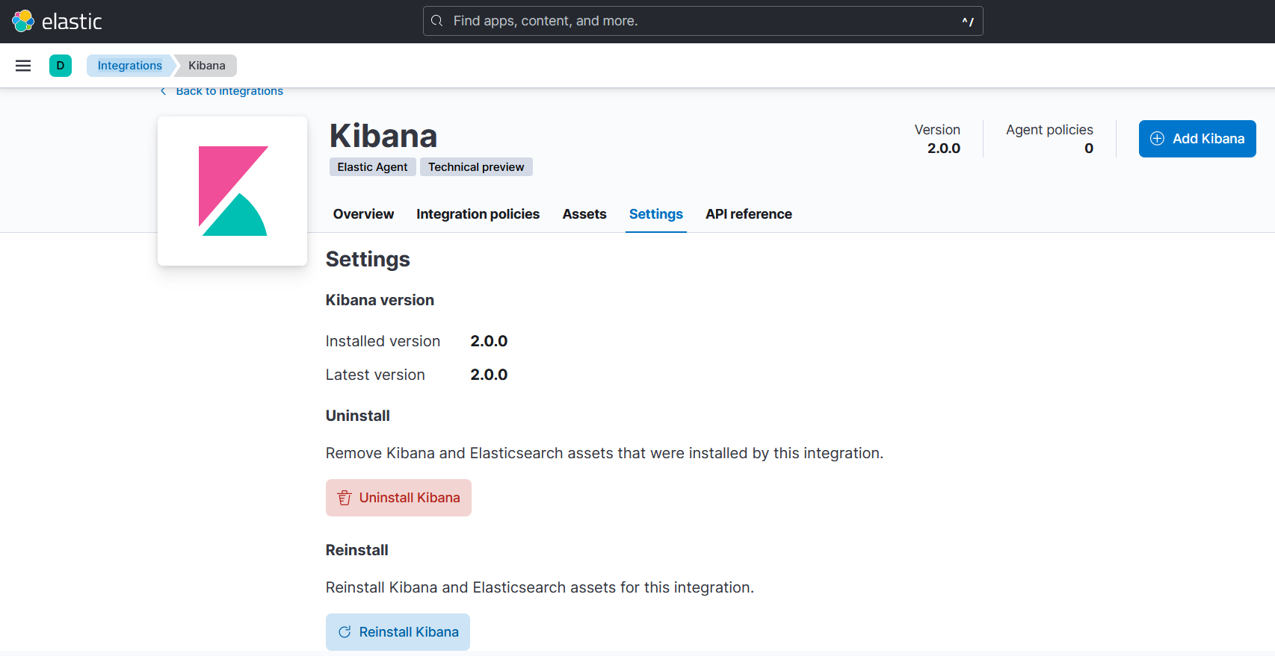Image resolution: width=1275 pixels, height=656 pixels.
Task: Click the header Version label
Action: pyautogui.click(x=937, y=130)
